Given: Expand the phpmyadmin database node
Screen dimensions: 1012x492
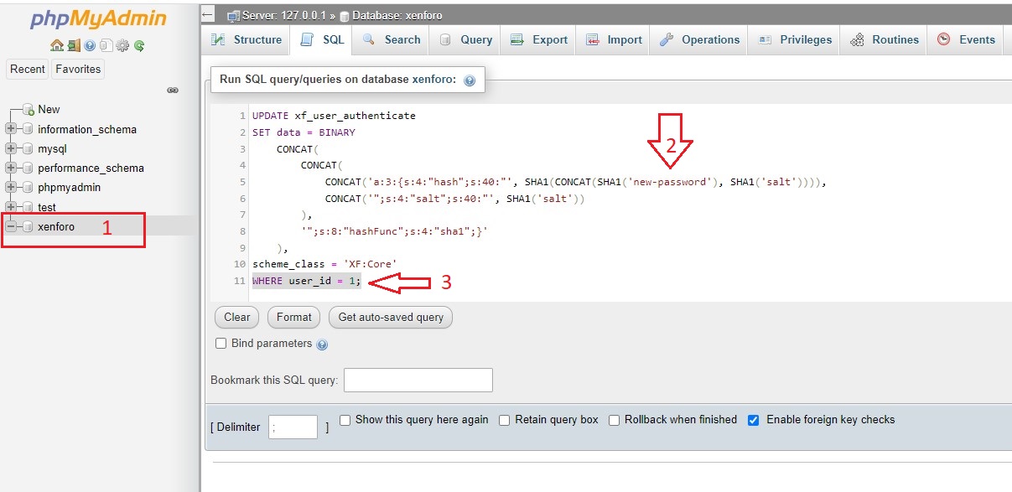Looking at the screenshot, I should [x=11, y=187].
